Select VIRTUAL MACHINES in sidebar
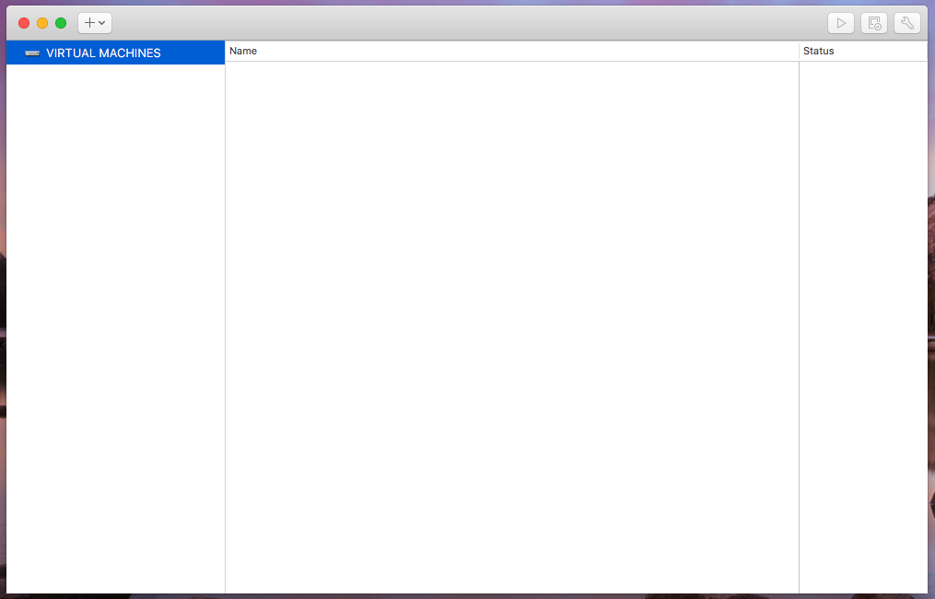This screenshot has height=599, width=935. [x=116, y=53]
